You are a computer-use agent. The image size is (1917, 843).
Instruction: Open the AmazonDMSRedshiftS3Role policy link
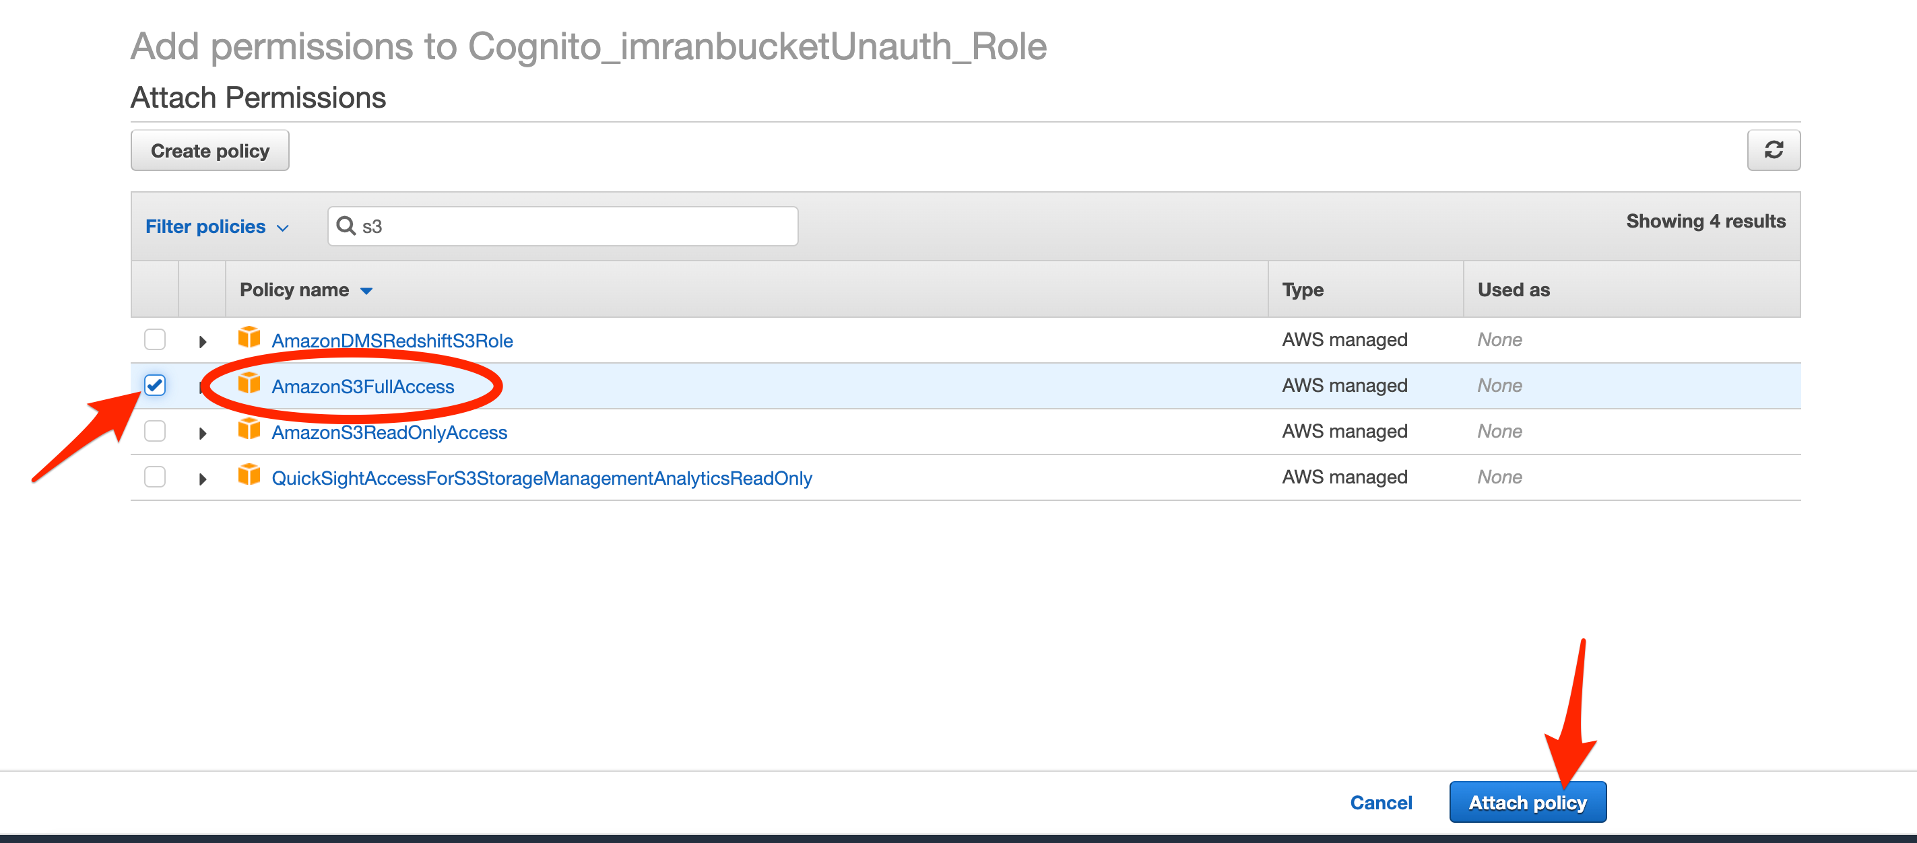point(392,341)
